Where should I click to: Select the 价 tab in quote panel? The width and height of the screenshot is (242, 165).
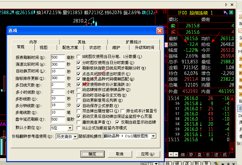click(x=208, y=155)
